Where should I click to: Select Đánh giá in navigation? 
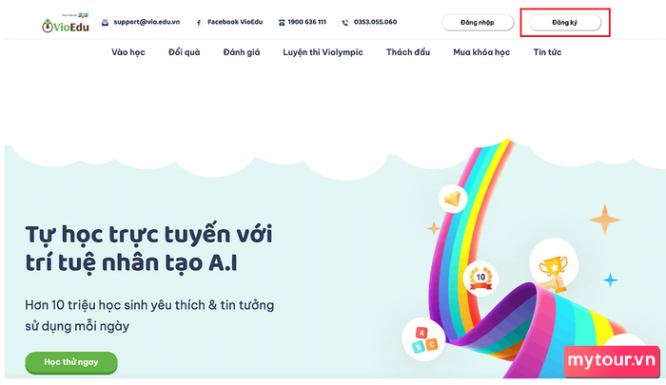242,52
